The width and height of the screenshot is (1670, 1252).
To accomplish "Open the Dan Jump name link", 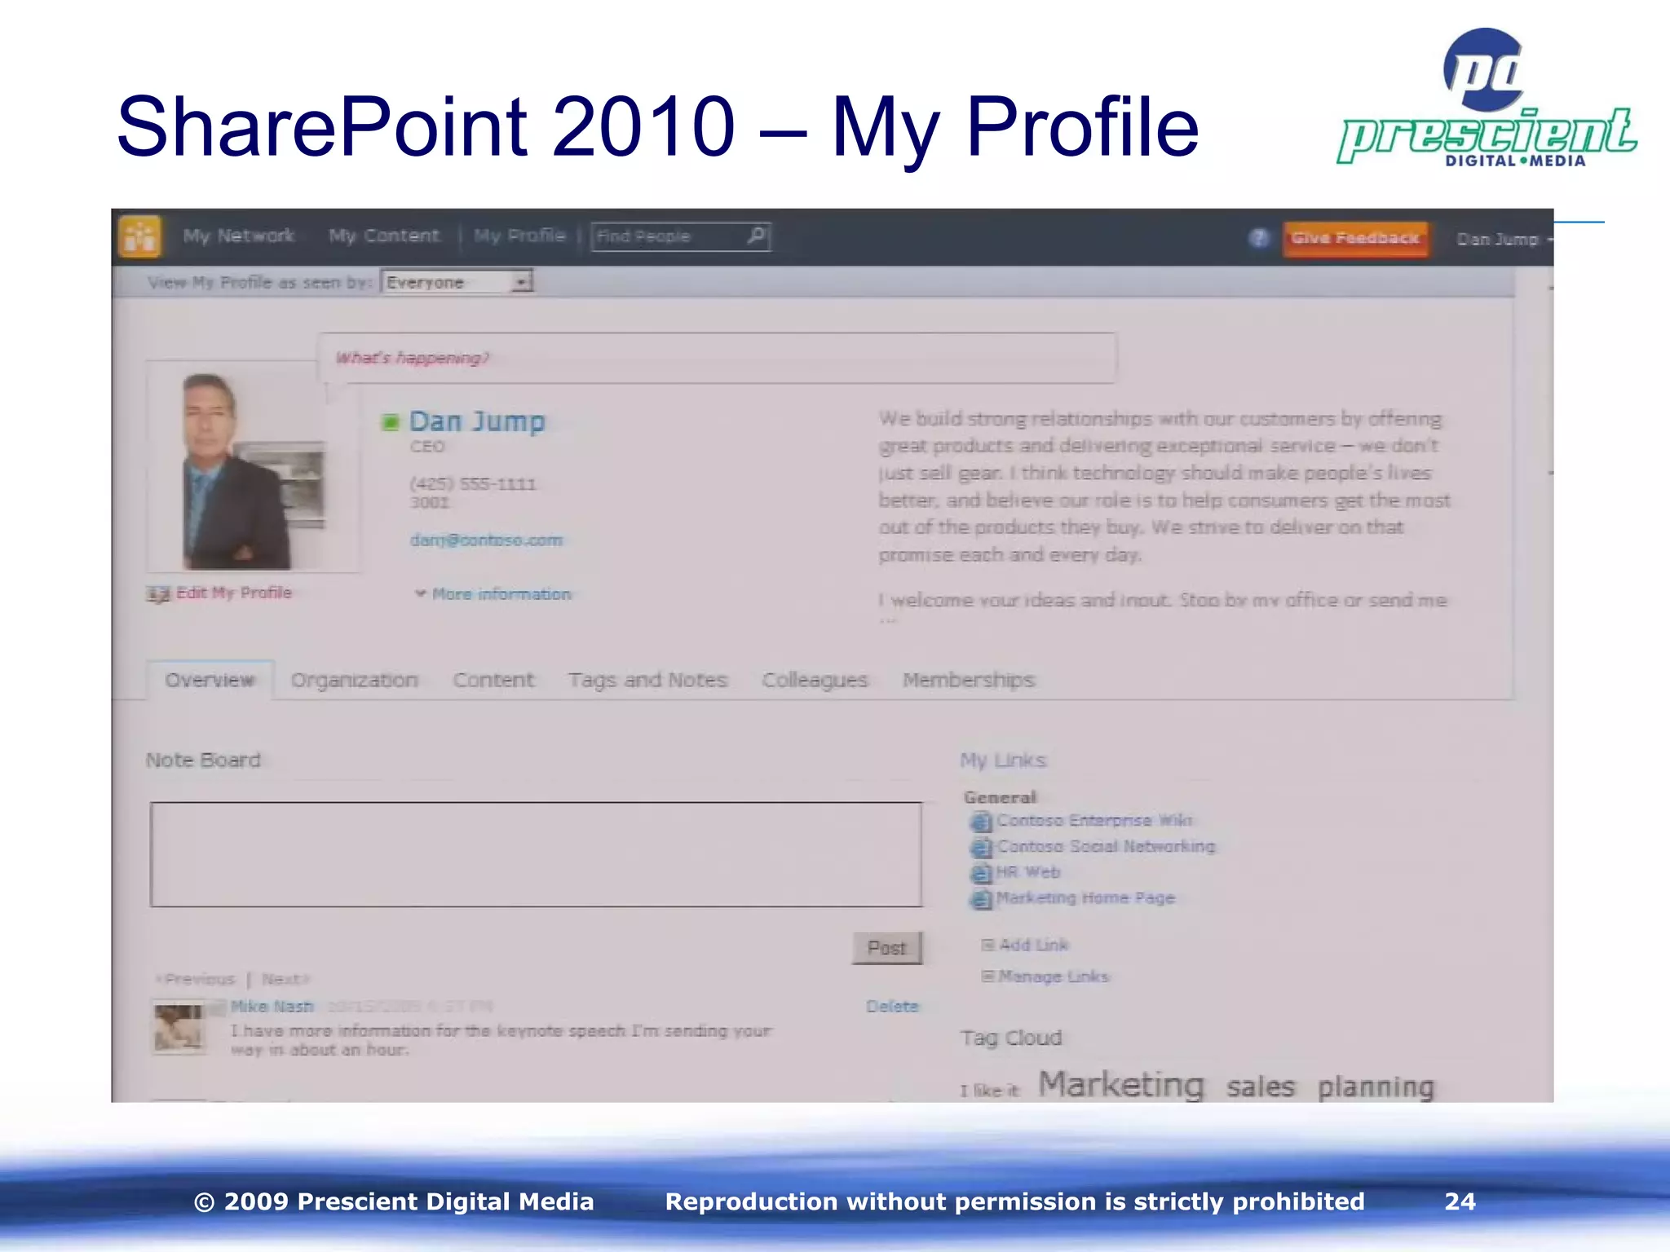I will pyautogui.click(x=477, y=421).
